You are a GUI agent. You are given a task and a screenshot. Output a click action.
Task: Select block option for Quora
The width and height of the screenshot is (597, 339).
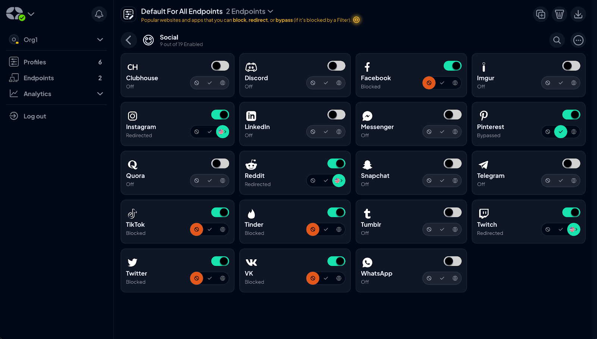[197, 180]
